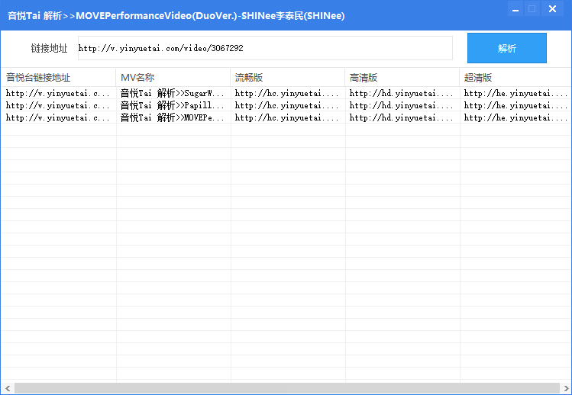Select first row's 流畅版 hc.yinyuetai link
The height and width of the screenshot is (395, 572).
click(x=287, y=94)
